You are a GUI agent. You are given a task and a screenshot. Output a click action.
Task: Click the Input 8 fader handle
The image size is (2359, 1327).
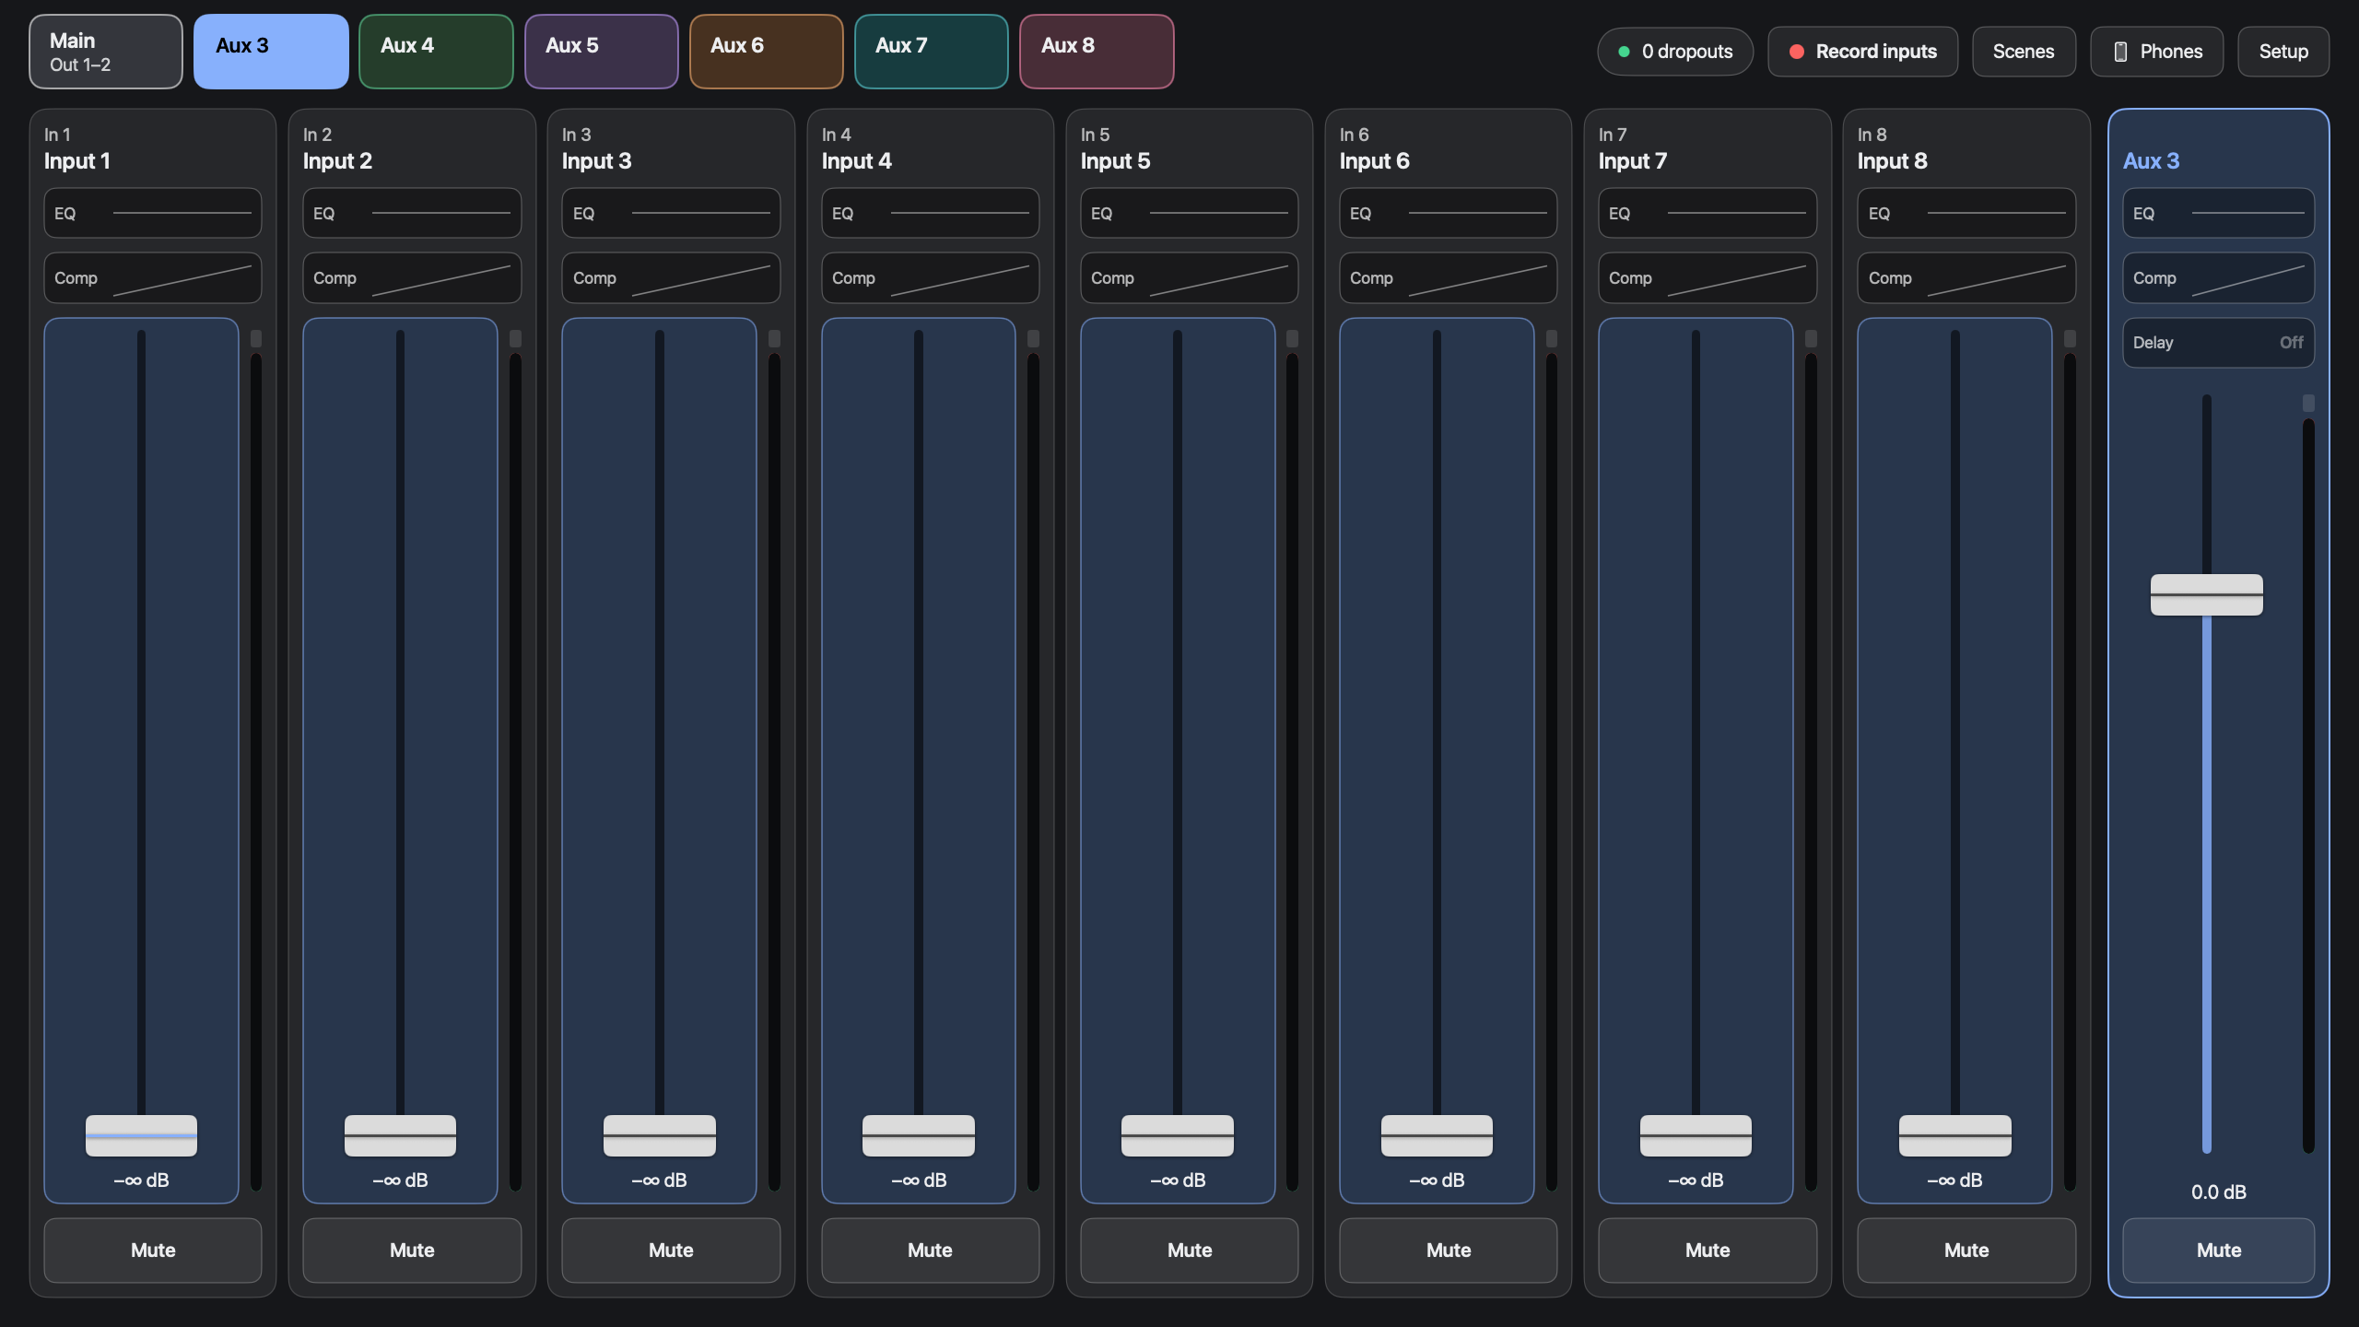[1955, 1135]
